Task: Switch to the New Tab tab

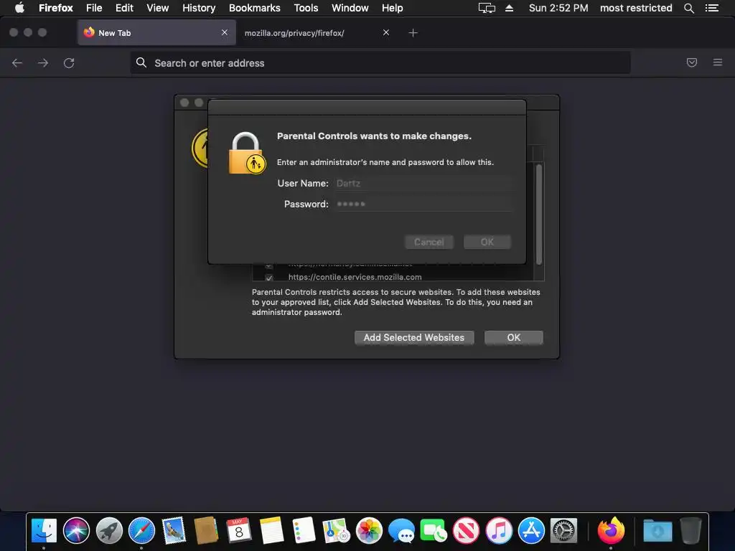Action: (x=156, y=33)
